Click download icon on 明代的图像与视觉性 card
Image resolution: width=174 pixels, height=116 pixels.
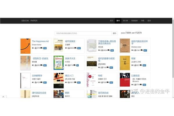pyautogui.click(x=102, y=67)
